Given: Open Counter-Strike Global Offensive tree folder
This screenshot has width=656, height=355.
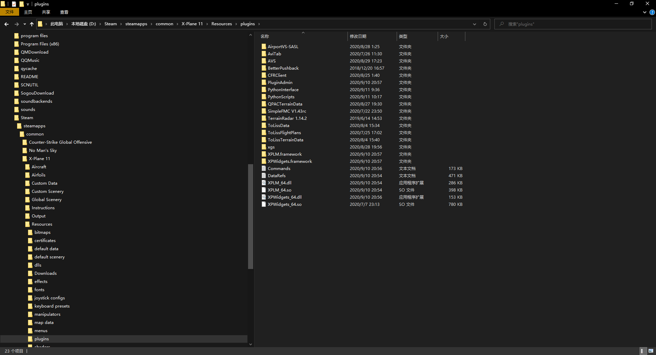Looking at the screenshot, I should click(60, 142).
